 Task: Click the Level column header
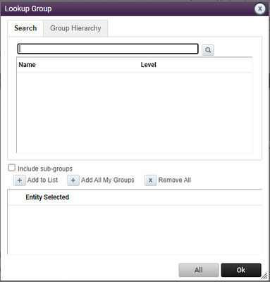(148, 65)
